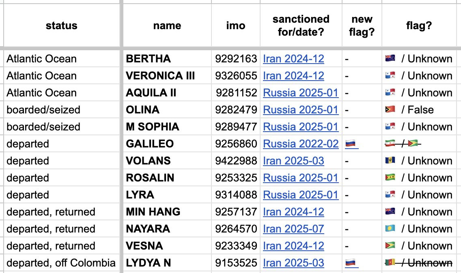Screen dimensions: 461x273
Task: Click the Barbados flag in the VOLANS row
Action: point(390,161)
